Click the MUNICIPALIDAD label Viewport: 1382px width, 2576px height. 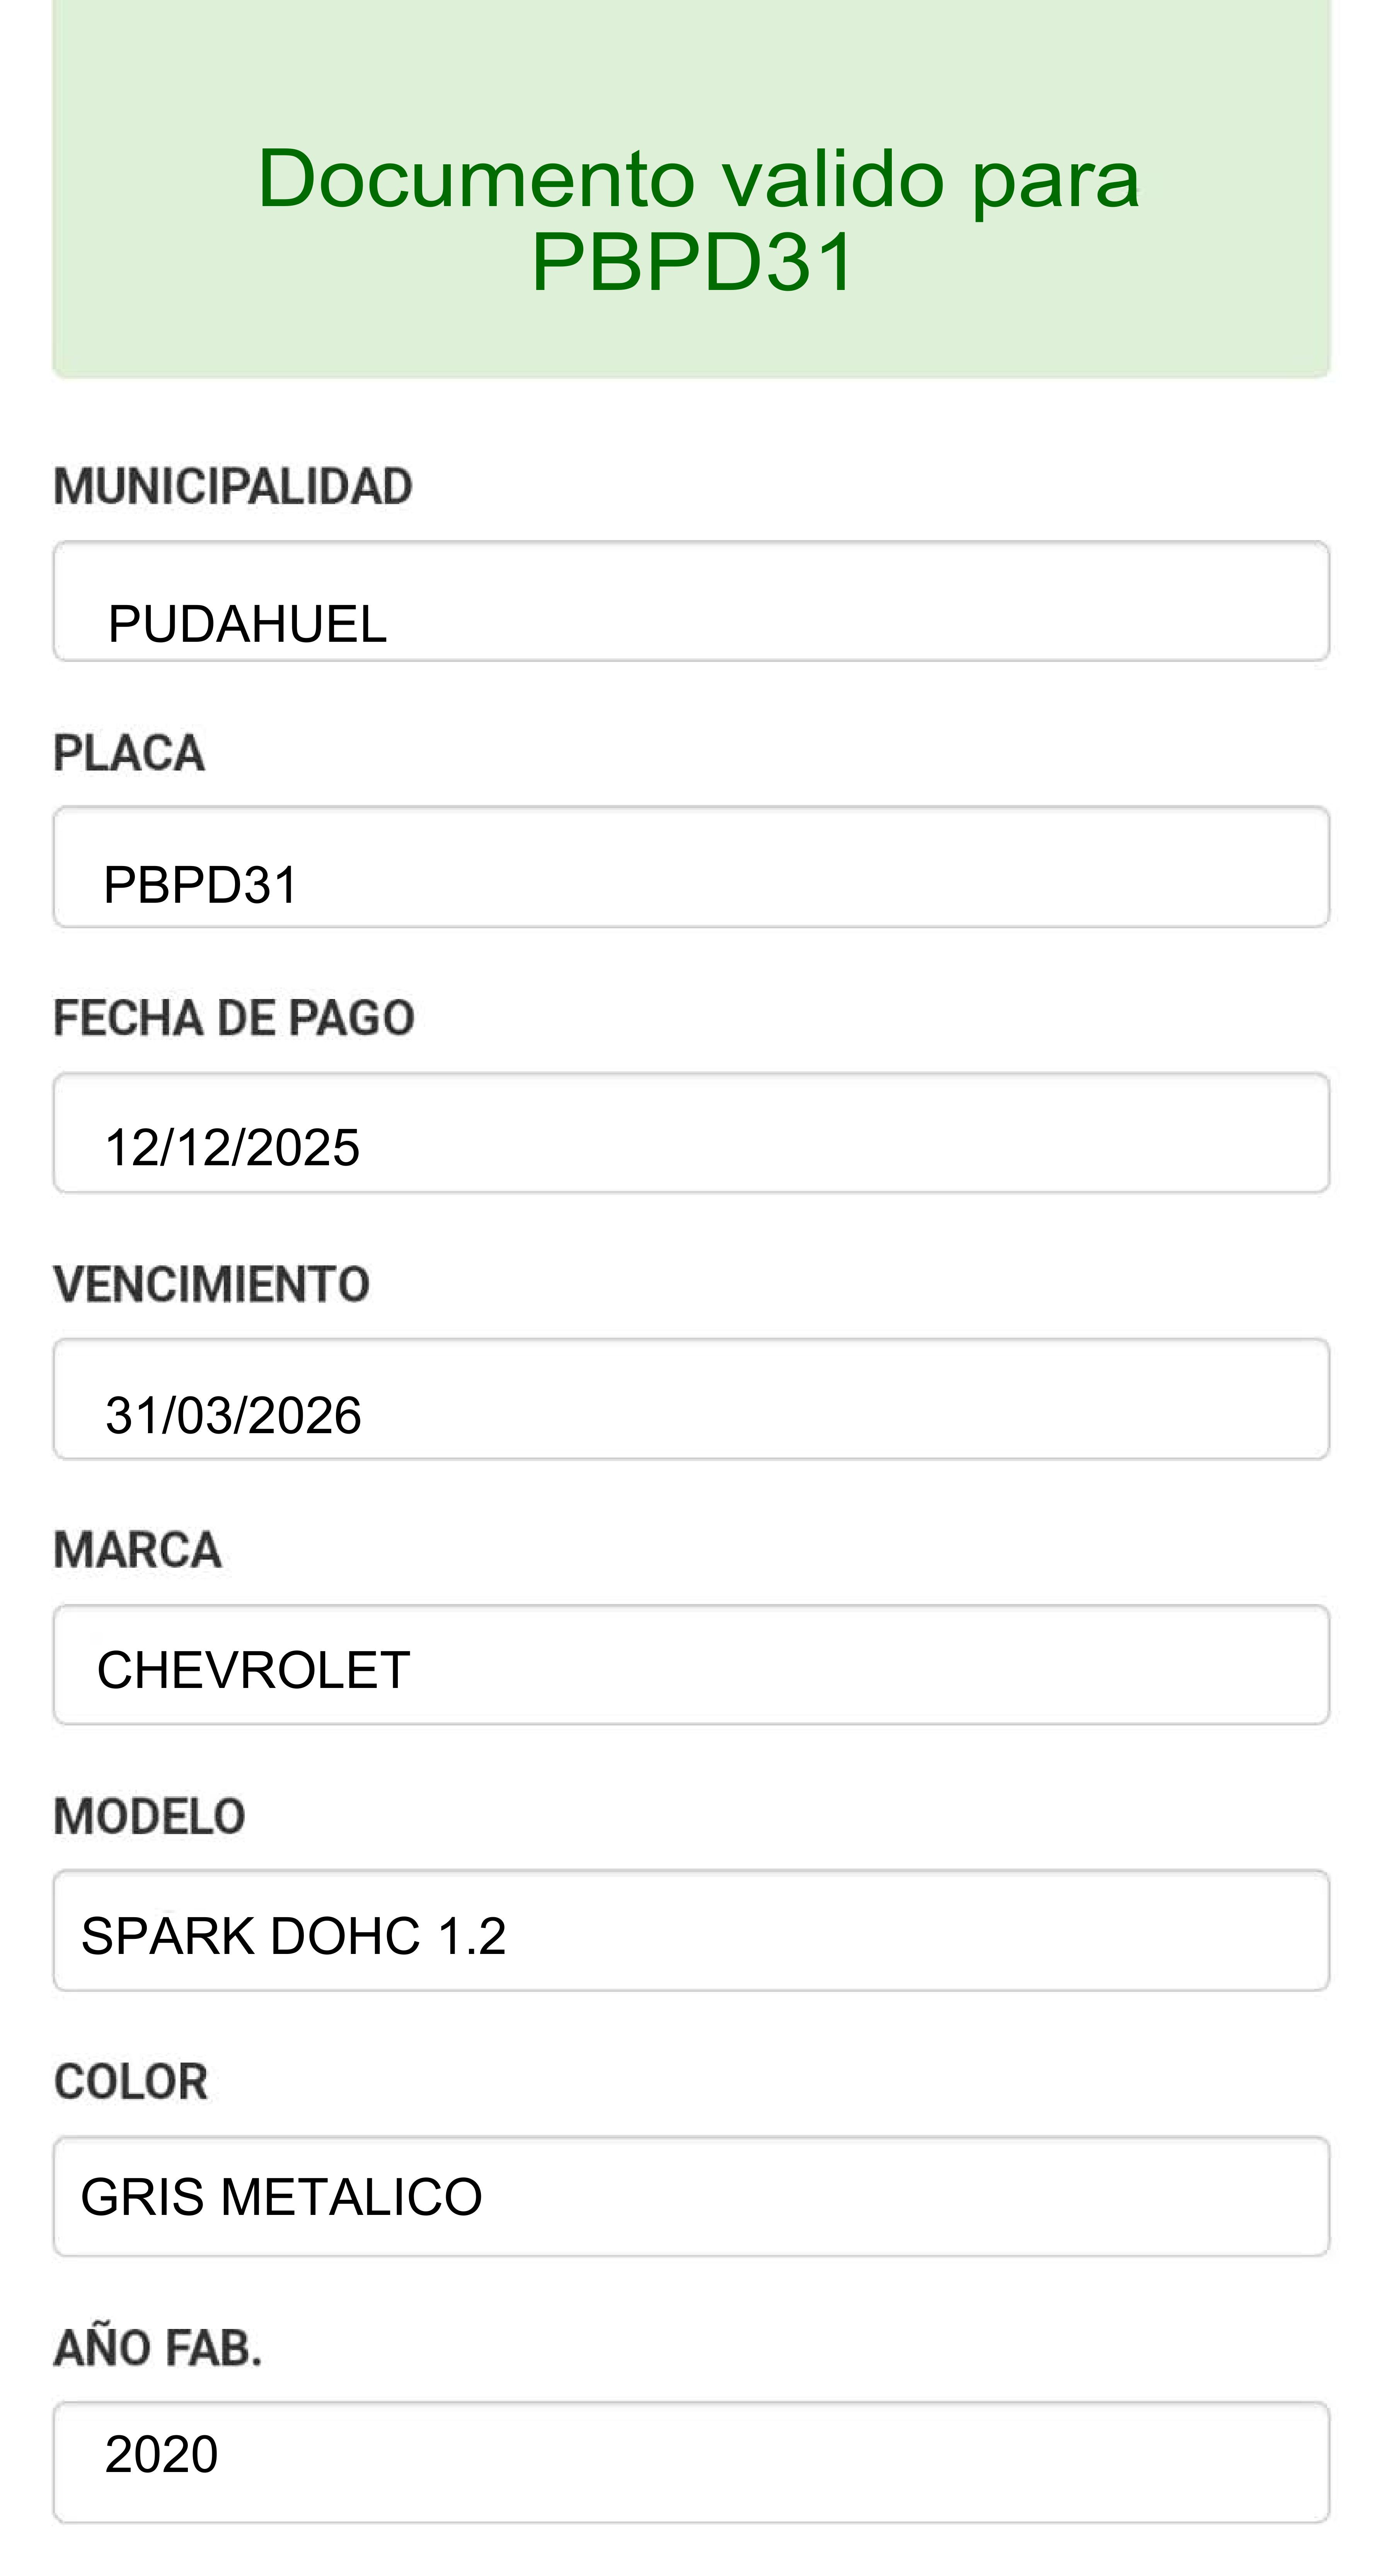233,487
